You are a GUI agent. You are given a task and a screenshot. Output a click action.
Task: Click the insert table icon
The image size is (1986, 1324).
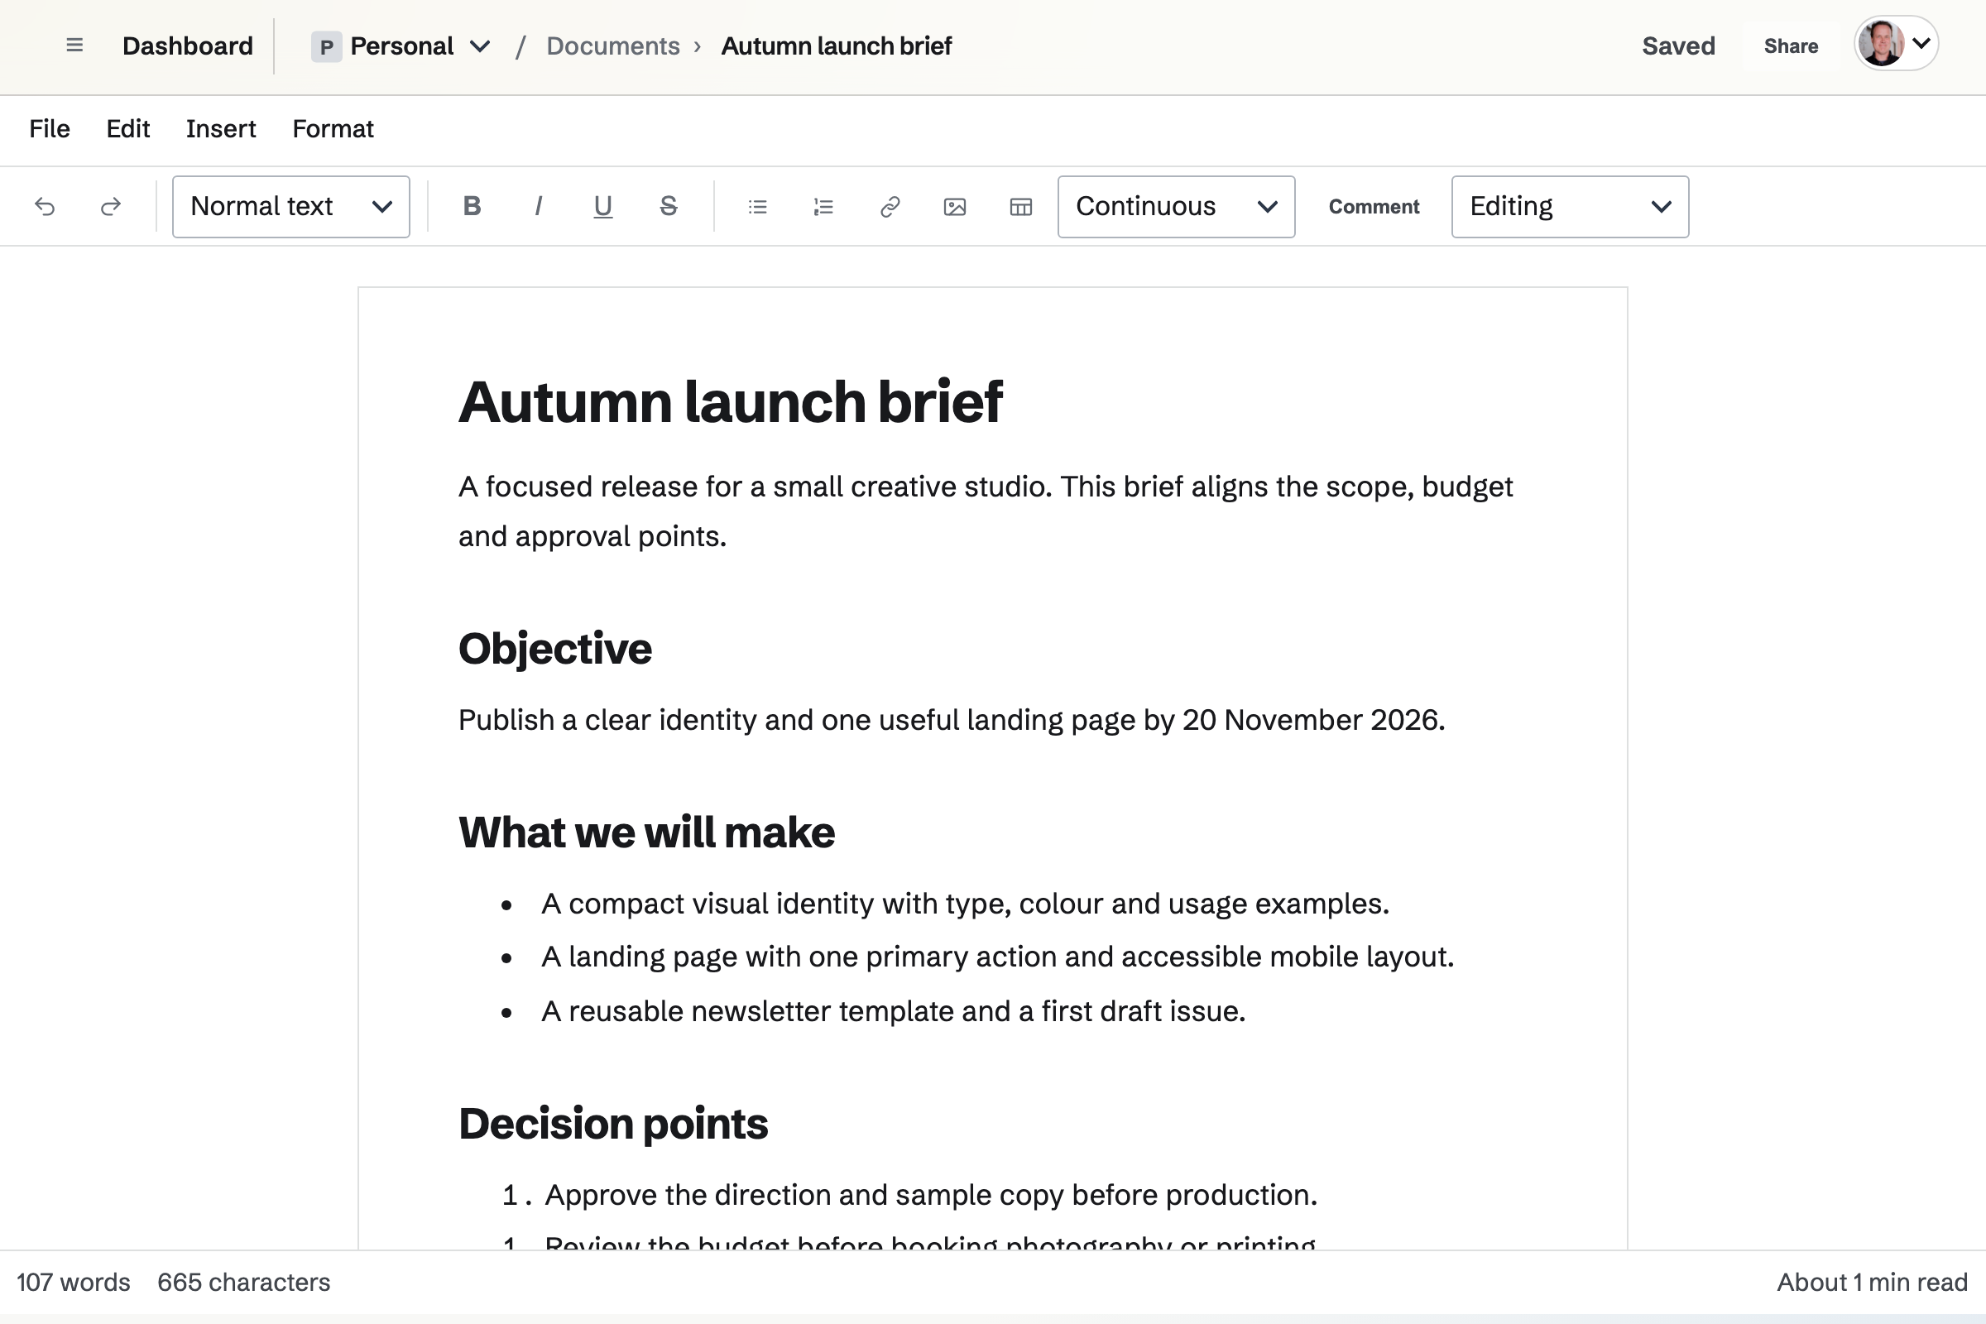[x=1021, y=207]
